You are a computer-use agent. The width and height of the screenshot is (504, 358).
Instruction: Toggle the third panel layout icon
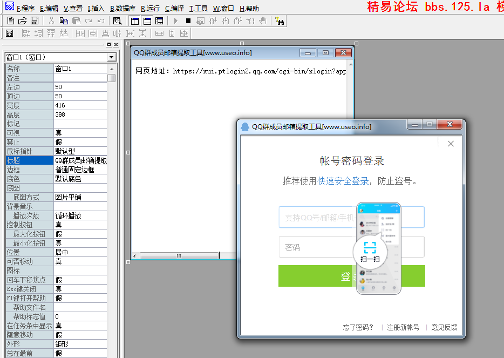(x=159, y=21)
